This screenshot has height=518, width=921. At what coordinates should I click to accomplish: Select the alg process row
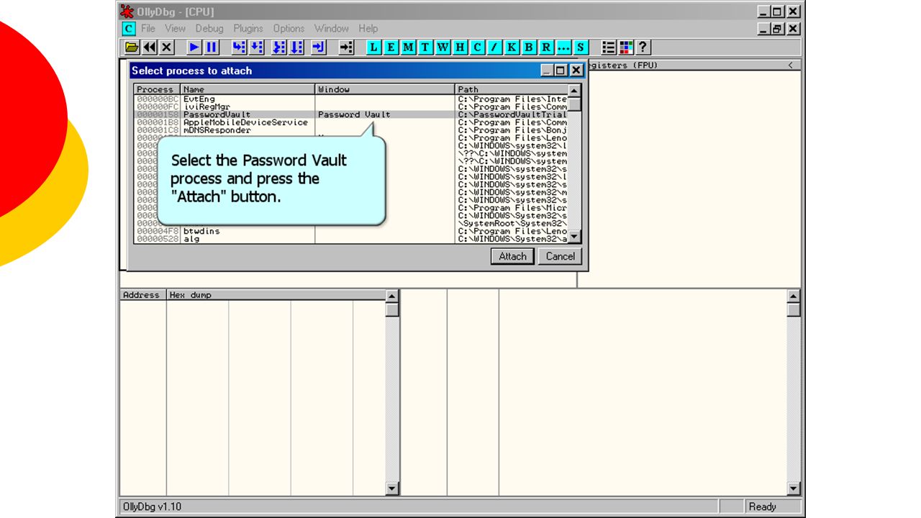pyautogui.click(x=351, y=239)
